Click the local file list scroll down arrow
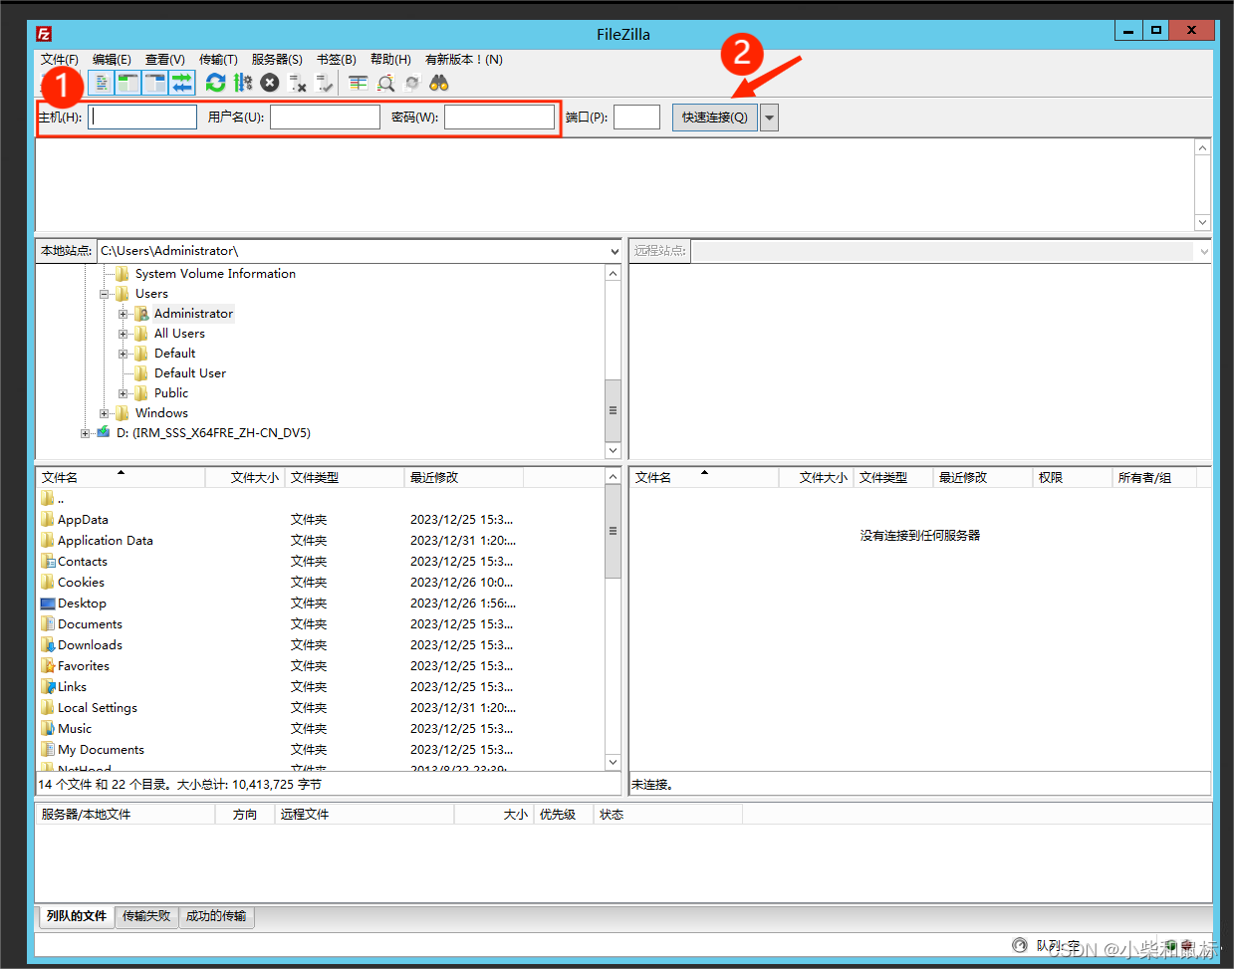 613,762
